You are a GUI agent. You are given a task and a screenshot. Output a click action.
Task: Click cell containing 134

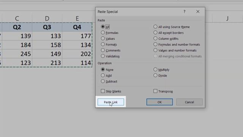(77, 45)
